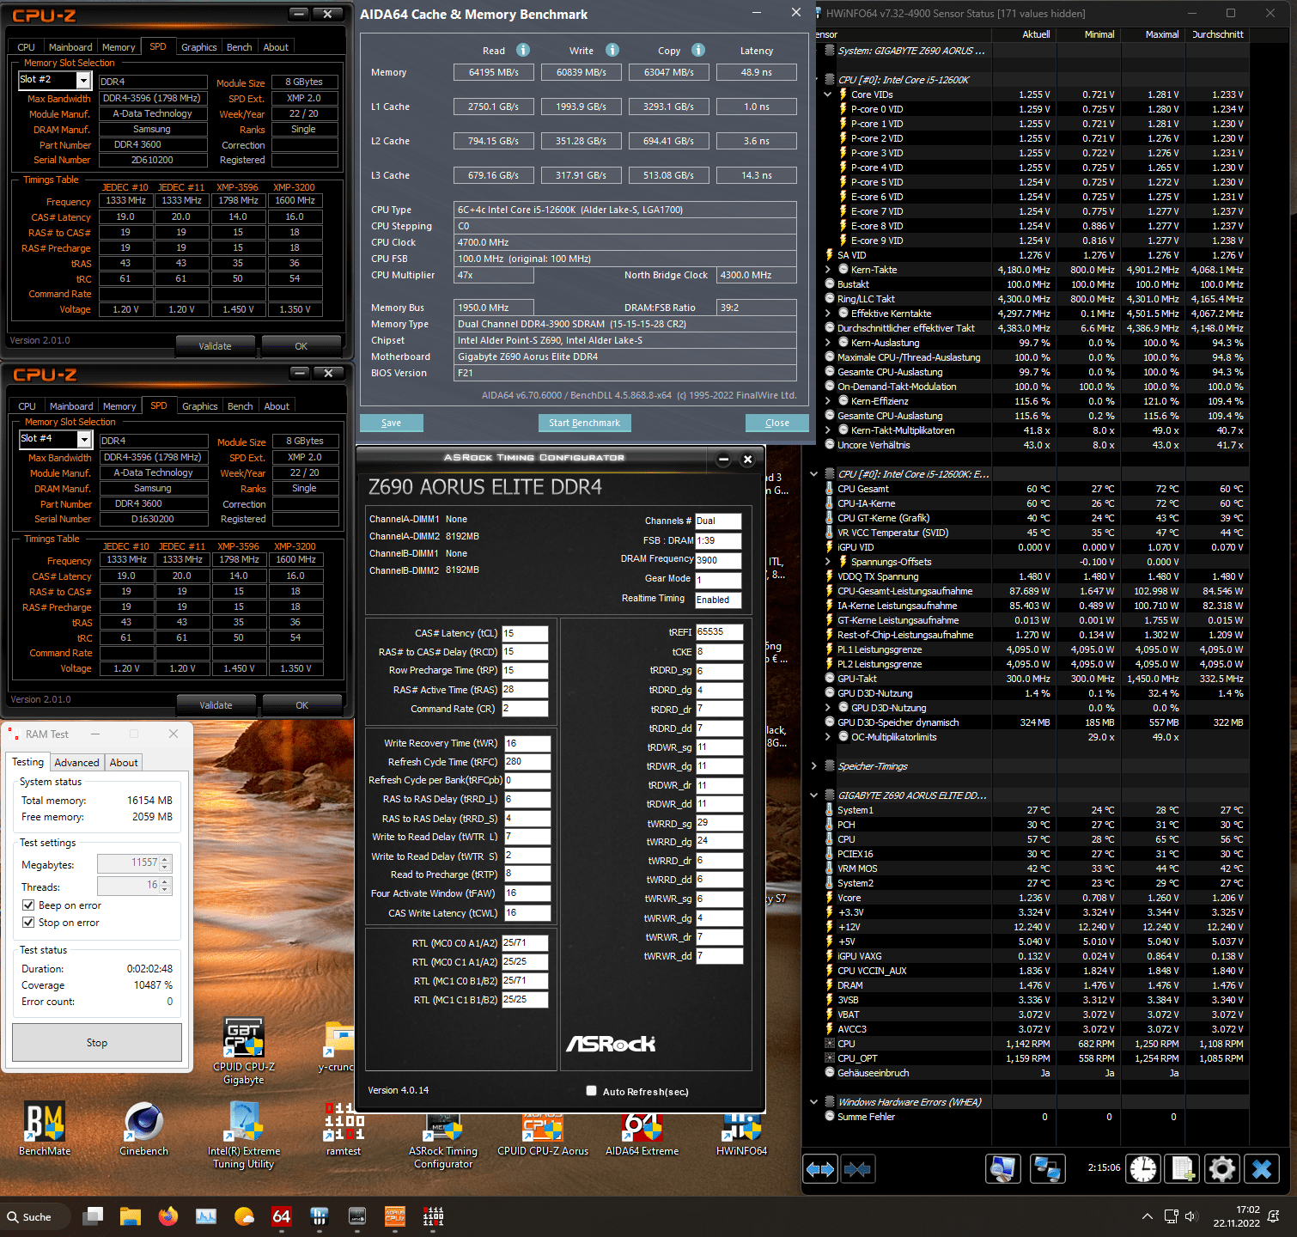
Task: Click Close button in AIDA64 benchmark
Action: pyautogui.click(x=777, y=423)
